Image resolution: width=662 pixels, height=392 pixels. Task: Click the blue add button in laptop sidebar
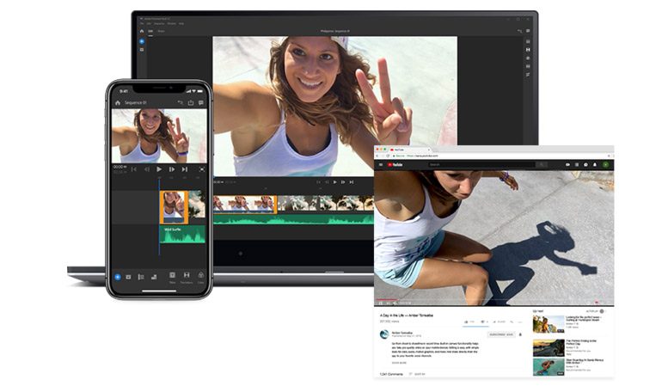pos(142,40)
